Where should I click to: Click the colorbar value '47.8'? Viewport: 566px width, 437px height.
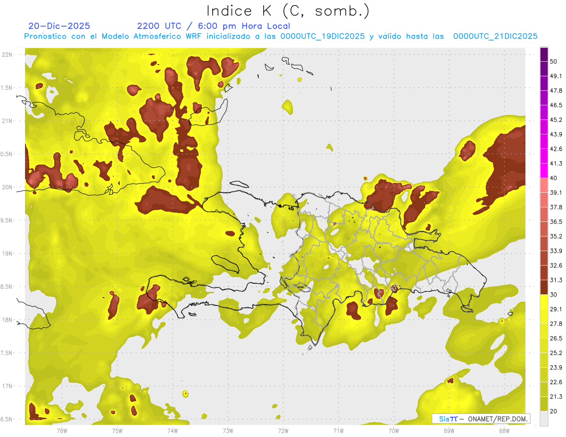coord(556,91)
